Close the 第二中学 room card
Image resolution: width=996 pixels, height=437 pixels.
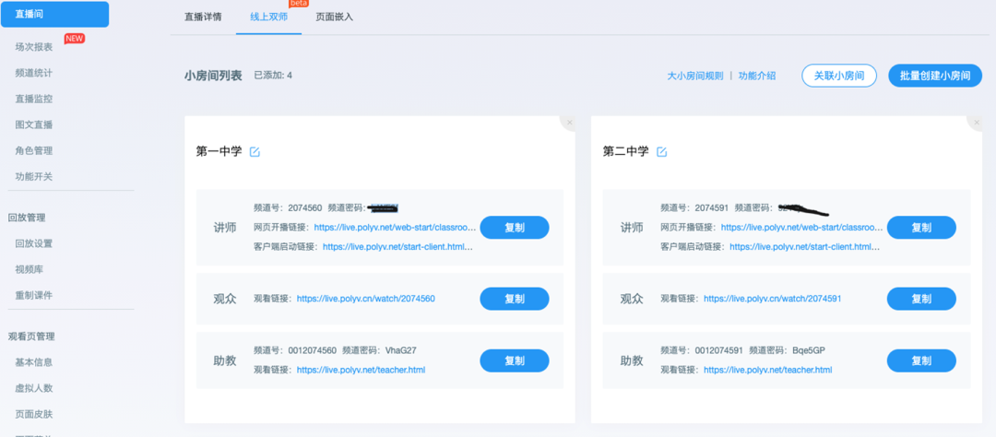coord(975,123)
